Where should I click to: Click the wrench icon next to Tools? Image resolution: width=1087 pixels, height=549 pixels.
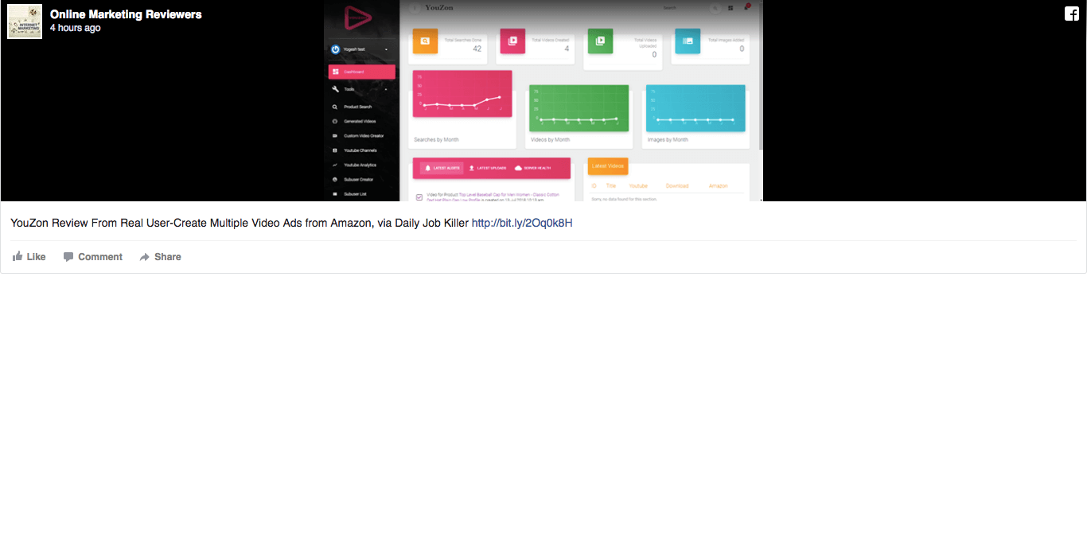point(336,89)
